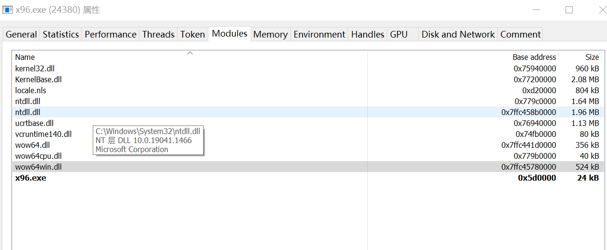
Task: Switch to the Token tab
Action: click(193, 34)
